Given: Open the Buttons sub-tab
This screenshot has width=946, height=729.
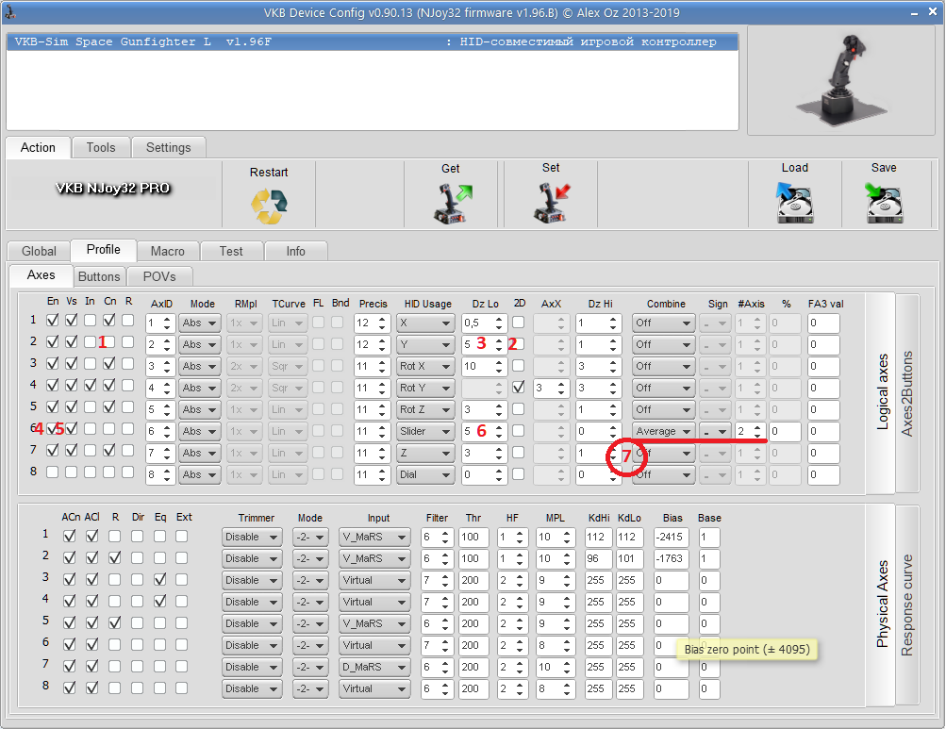Looking at the screenshot, I should pos(99,276).
